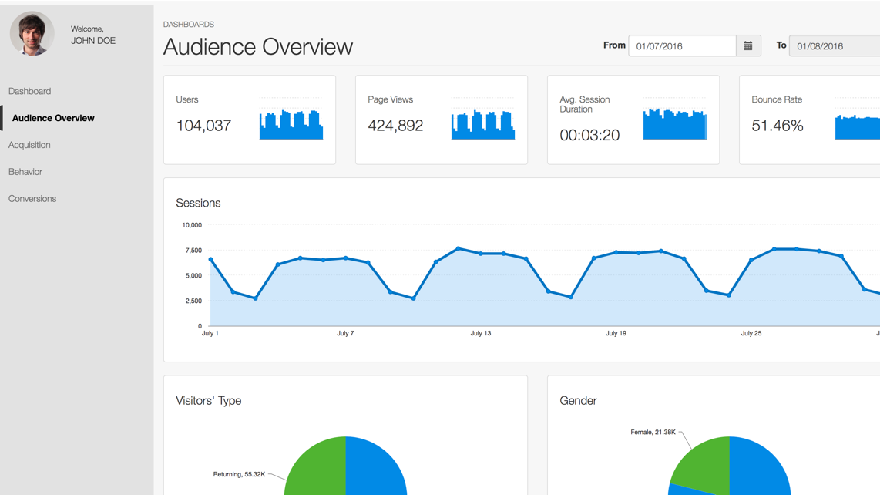Go to the Acquisition section

coord(29,145)
